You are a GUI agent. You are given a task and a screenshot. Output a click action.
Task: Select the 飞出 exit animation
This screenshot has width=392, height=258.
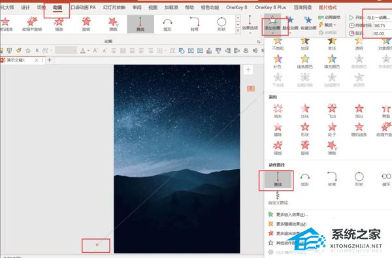pos(332,111)
